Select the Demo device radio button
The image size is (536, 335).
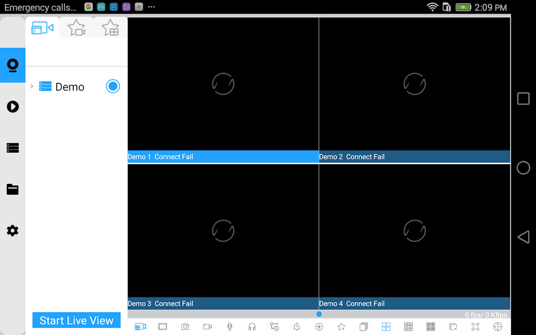[x=113, y=86]
